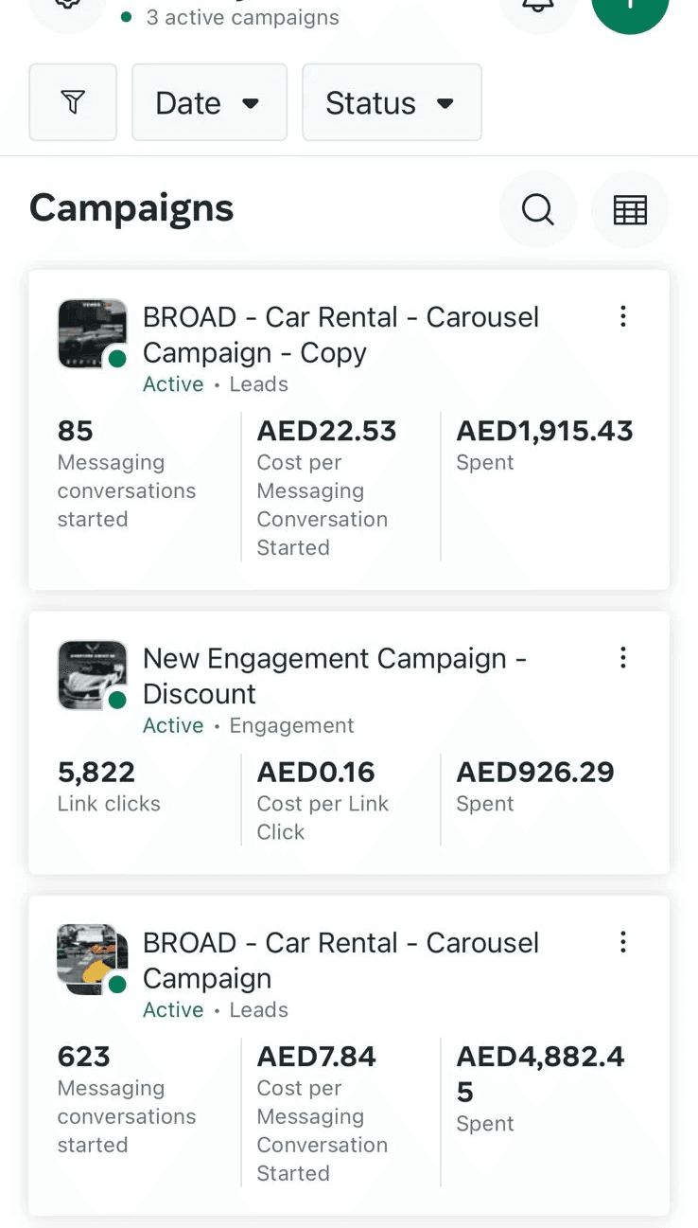Open three-dot menu for BROAD Carousel Campaign
The width and height of the screenshot is (698, 1228).
coord(622,941)
